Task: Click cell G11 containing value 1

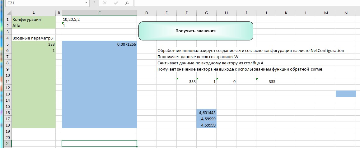Action: point(206,81)
